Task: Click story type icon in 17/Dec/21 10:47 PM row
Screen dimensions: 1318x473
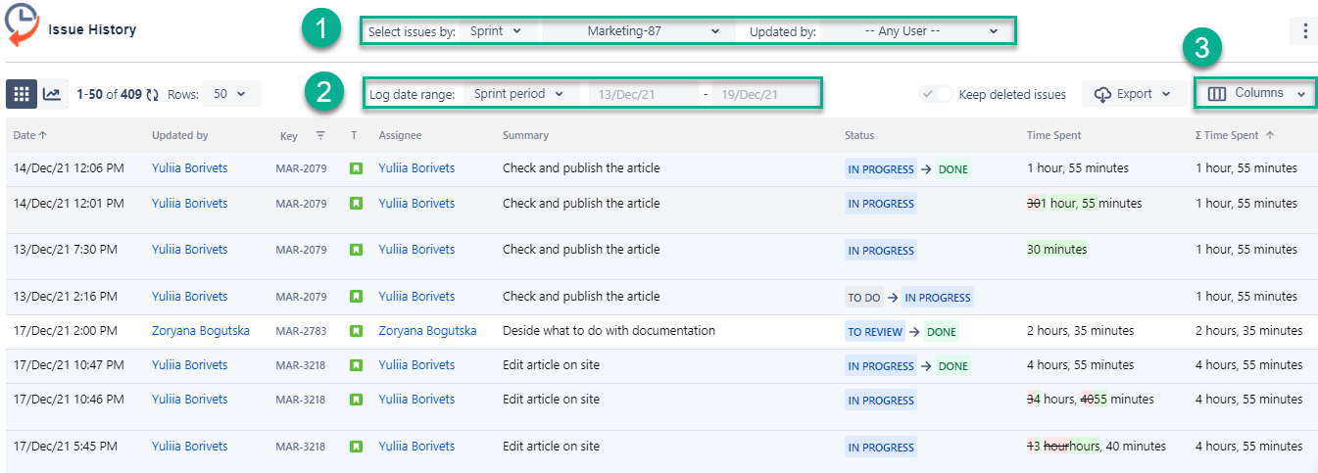Action: click(x=356, y=365)
